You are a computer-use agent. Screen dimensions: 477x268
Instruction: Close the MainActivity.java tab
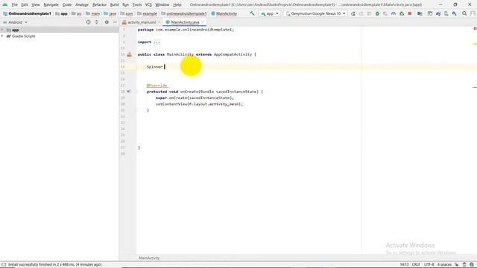(203, 22)
